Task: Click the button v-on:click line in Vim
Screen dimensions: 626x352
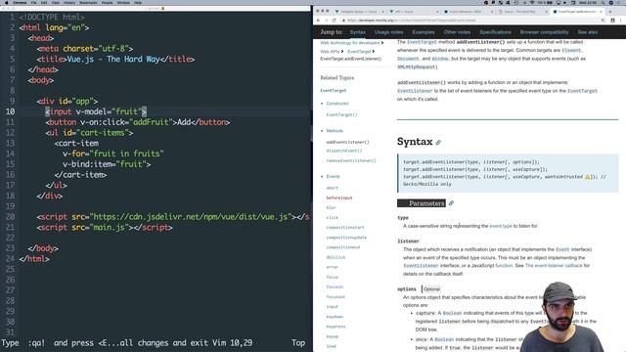Action: point(138,122)
